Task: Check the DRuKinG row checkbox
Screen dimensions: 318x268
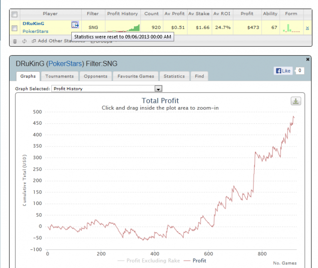Action: [15, 28]
